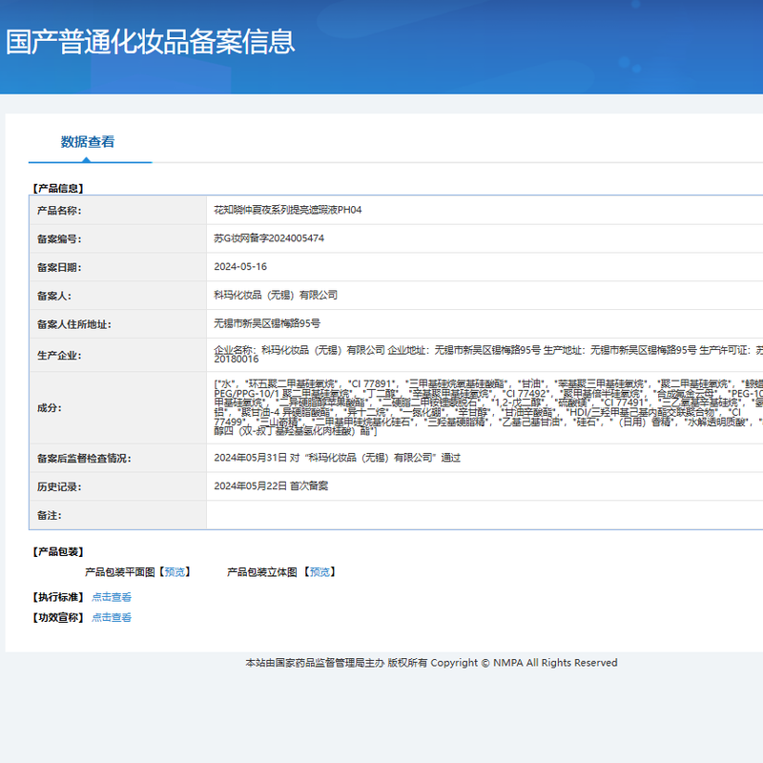Click 点击查看 next to 功效宣称
763x763 pixels.
112,617
